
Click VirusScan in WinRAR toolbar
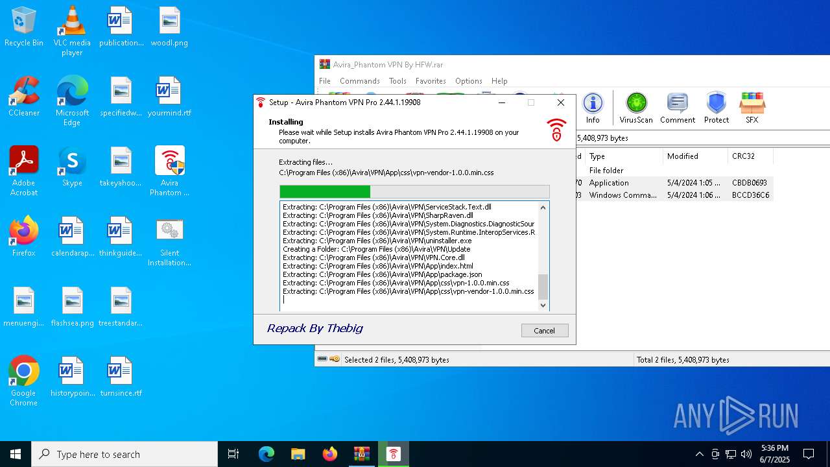point(636,108)
